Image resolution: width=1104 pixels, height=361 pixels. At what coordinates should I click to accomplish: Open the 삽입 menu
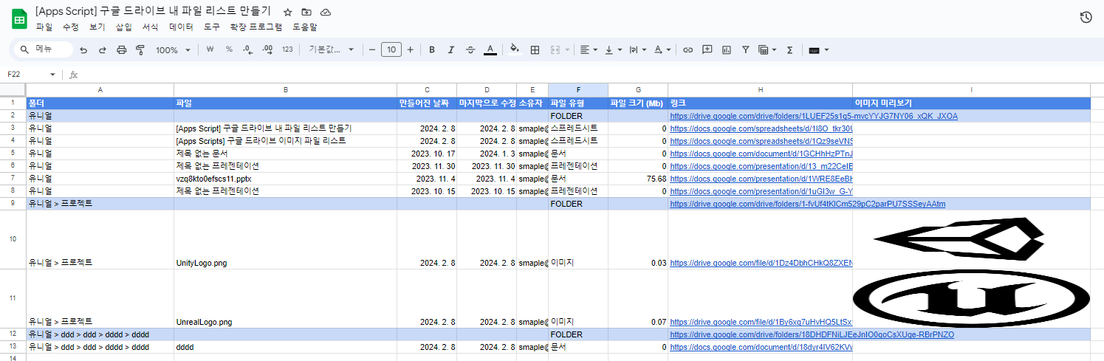point(124,27)
